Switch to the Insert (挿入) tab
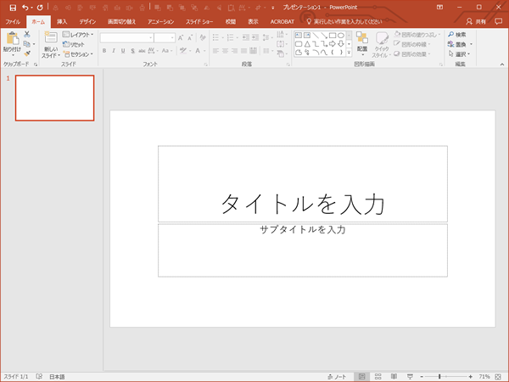This screenshot has height=382, width=509. pyautogui.click(x=62, y=20)
